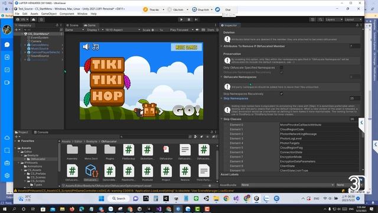Select the Obfuscator folder in Project tree
This screenshot has height=213, width=378.
point(38,159)
